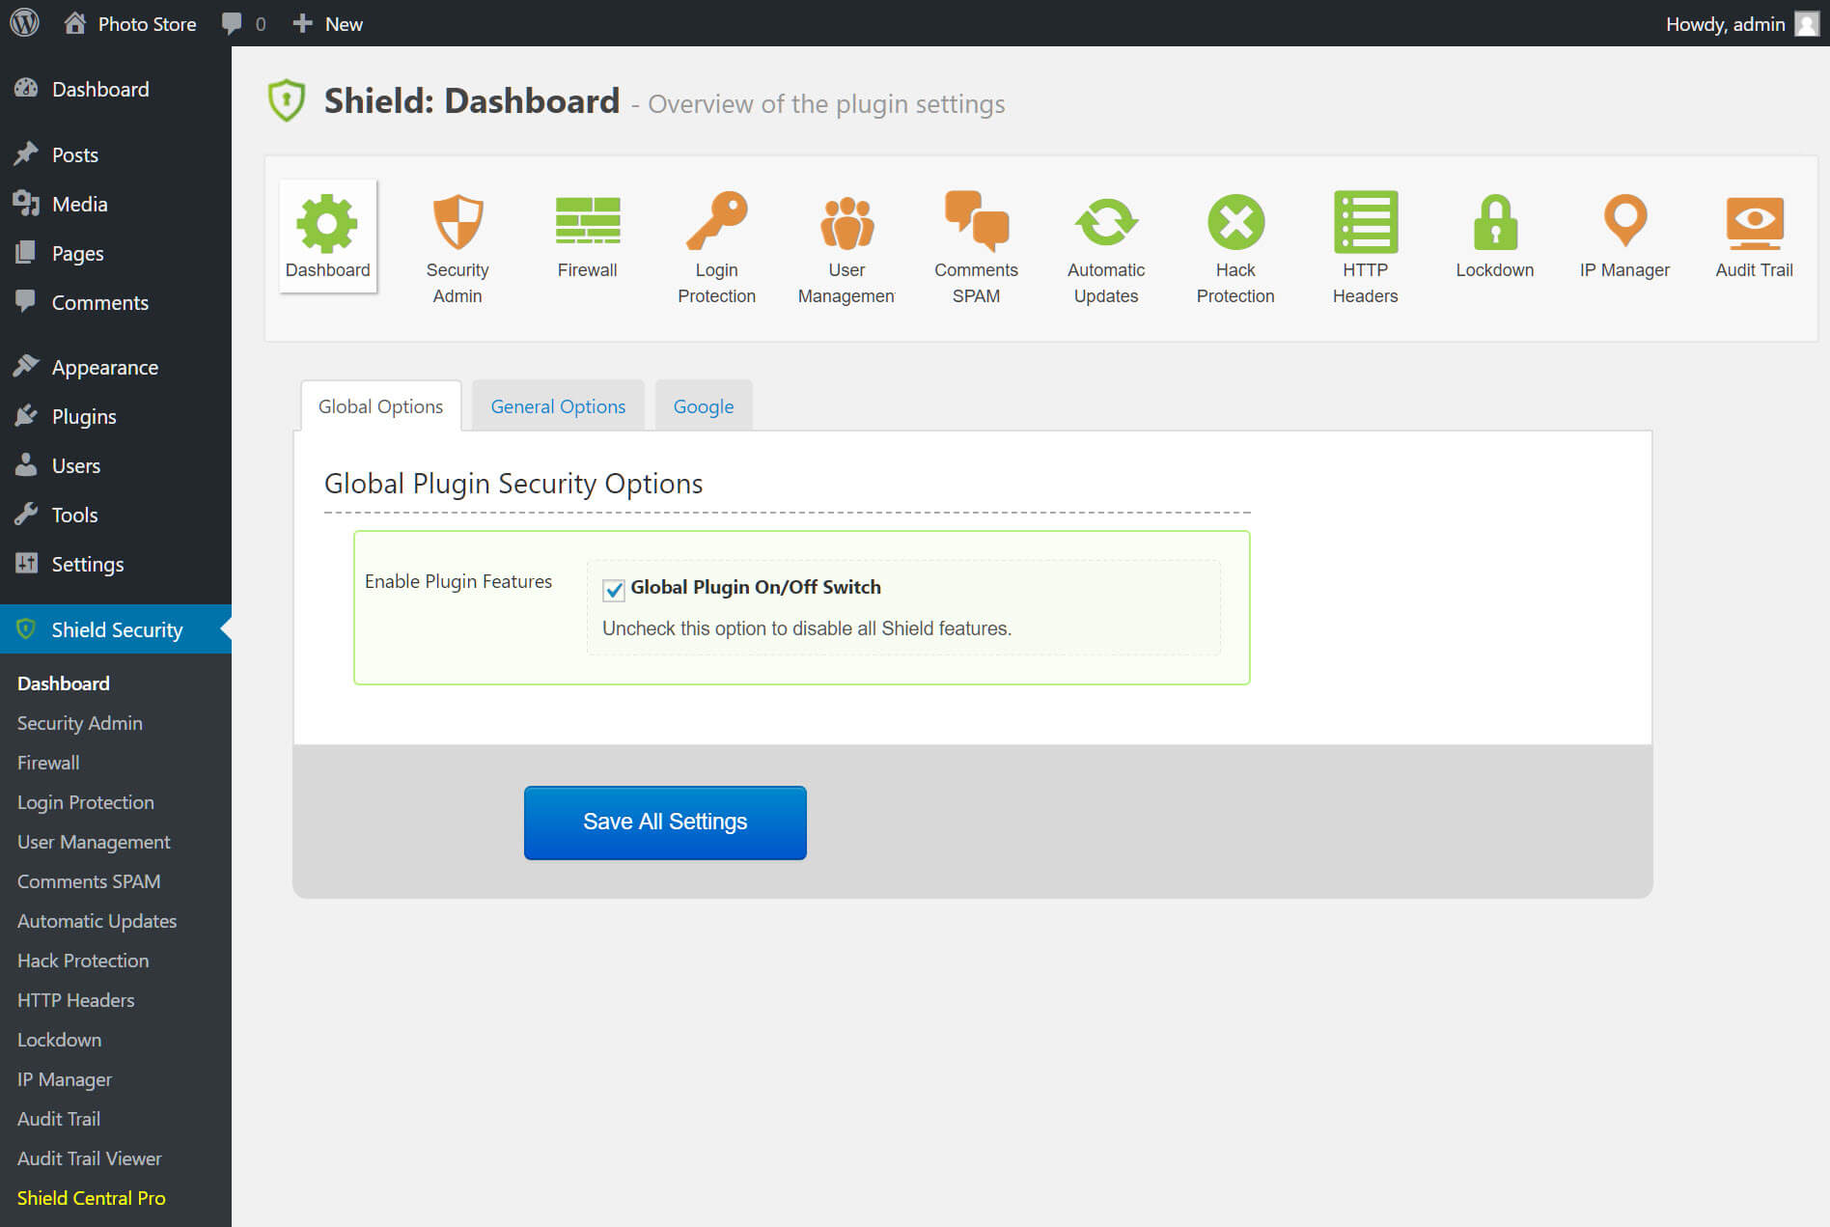
Task: Open Hack Protection submenu link
Action: click(x=83, y=961)
